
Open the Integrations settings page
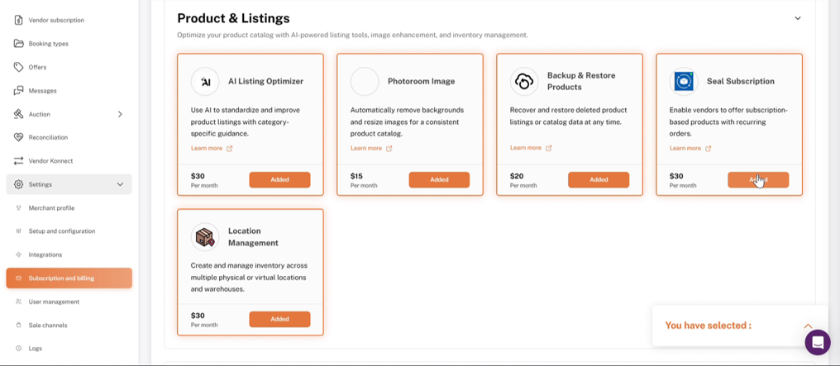[x=45, y=254]
